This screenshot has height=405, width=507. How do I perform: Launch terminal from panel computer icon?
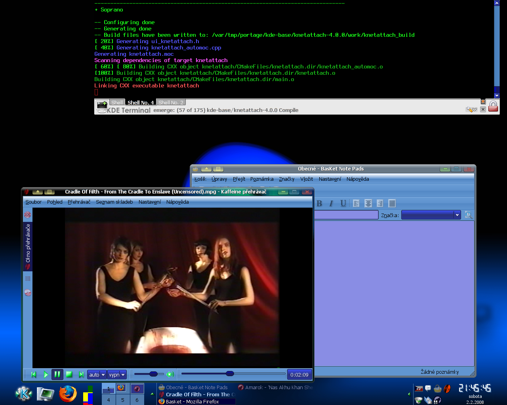pos(46,394)
